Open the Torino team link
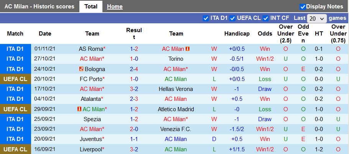 tap(176, 59)
